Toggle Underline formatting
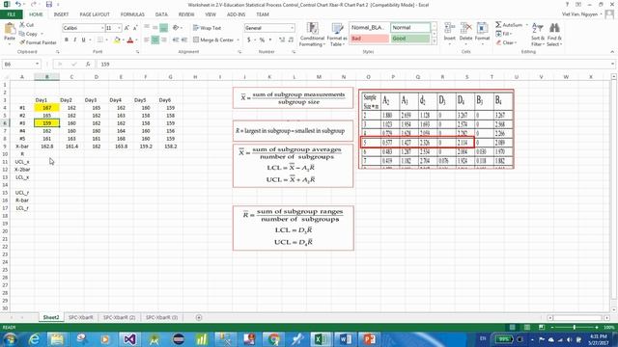The width and height of the screenshot is (618, 347). tap(84, 40)
